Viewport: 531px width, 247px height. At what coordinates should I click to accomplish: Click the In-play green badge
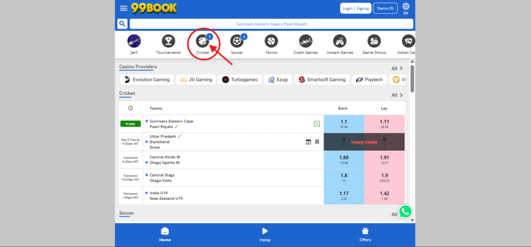130,124
